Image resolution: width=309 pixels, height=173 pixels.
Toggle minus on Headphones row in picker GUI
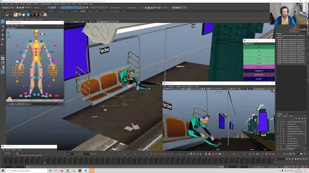(x=246, y=71)
